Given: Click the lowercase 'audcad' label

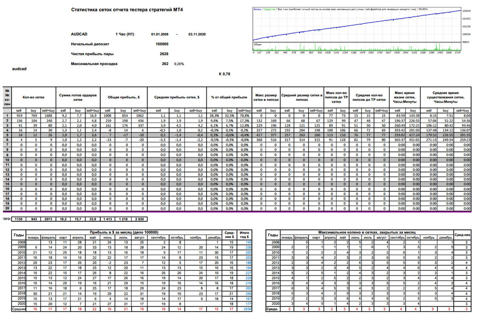Looking at the screenshot, I should 19,69.
